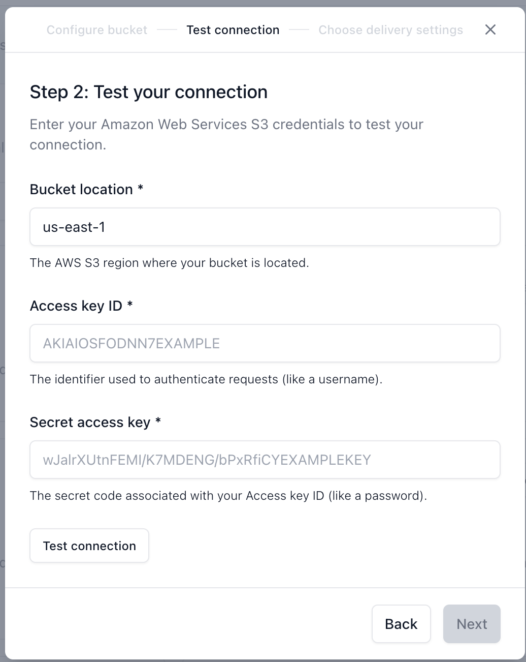Click into the Access key ID field
Viewport: 526px width, 662px height.
(x=265, y=343)
